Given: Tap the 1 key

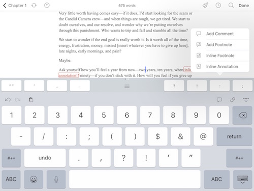Looking at the screenshot, I should tap(12, 115).
